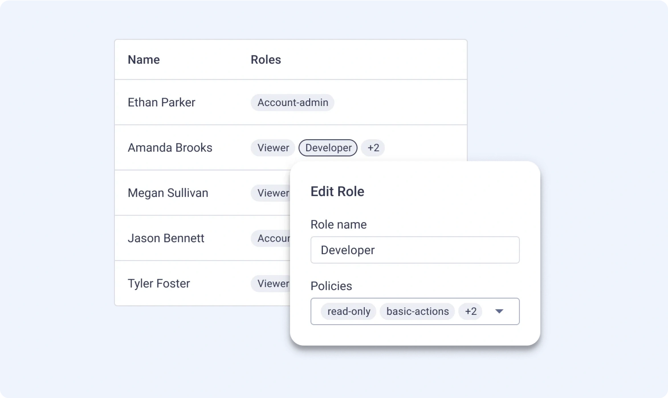Select Amanda Brooks' name in the table
Screen dimensions: 668x398
(170, 148)
